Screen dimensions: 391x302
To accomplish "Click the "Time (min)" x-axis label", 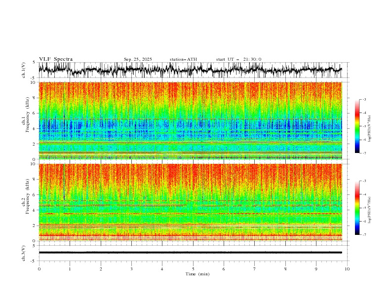I will tap(197, 274).
